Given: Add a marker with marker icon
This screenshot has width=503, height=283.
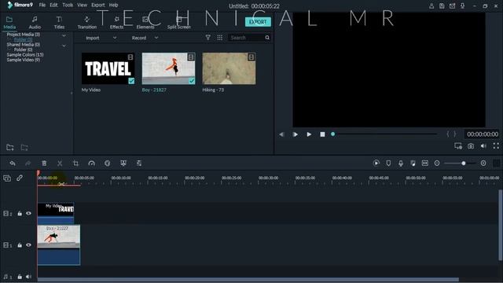Looking at the screenshot, I should point(388,164).
